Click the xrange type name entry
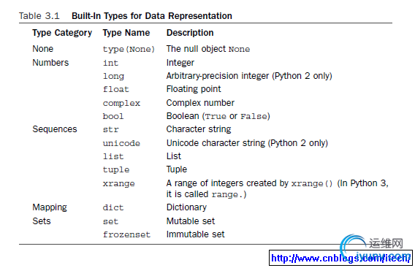The height and width of the screenshot is (268, 415). coord(118,183)
